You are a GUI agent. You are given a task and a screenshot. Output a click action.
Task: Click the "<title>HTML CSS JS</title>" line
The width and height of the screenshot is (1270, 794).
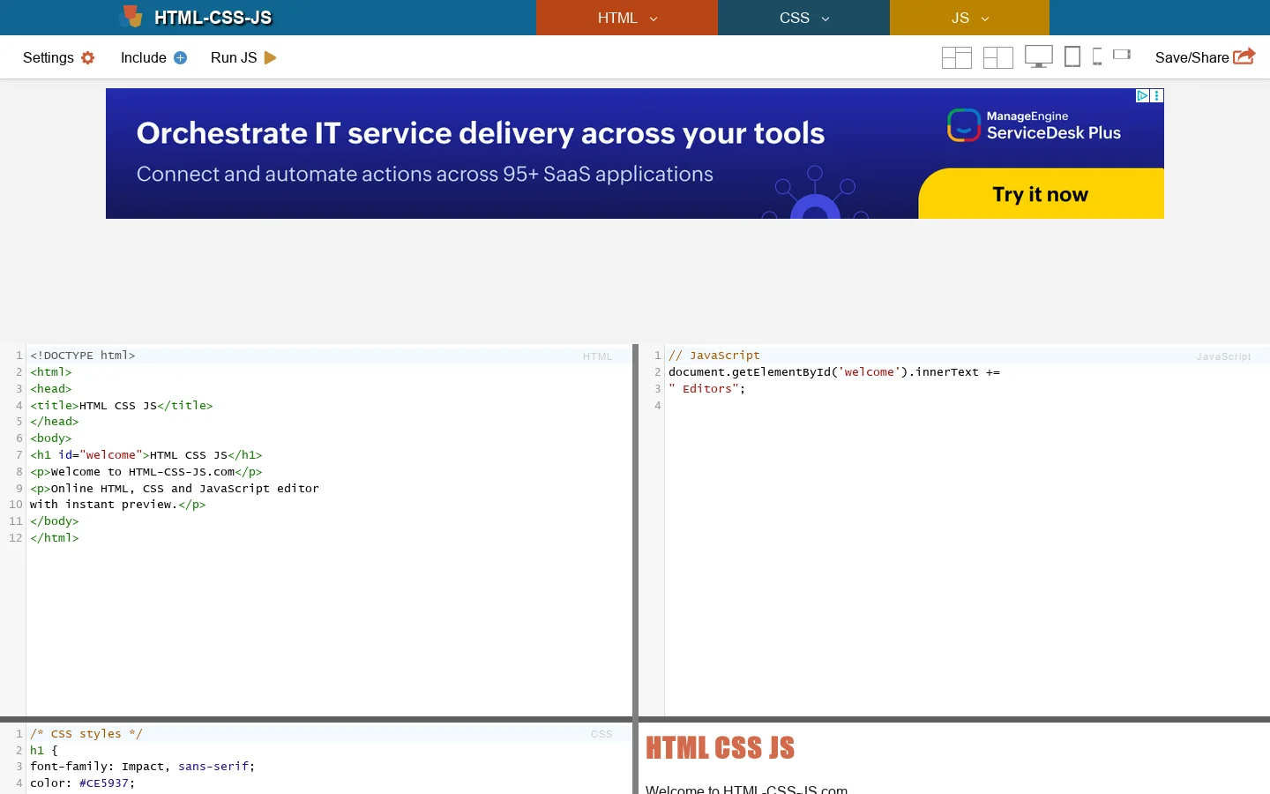[x=122, y=406]
